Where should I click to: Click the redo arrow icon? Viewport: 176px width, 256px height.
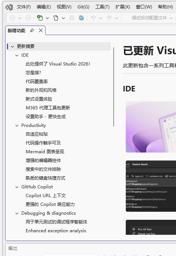point(109,18)
